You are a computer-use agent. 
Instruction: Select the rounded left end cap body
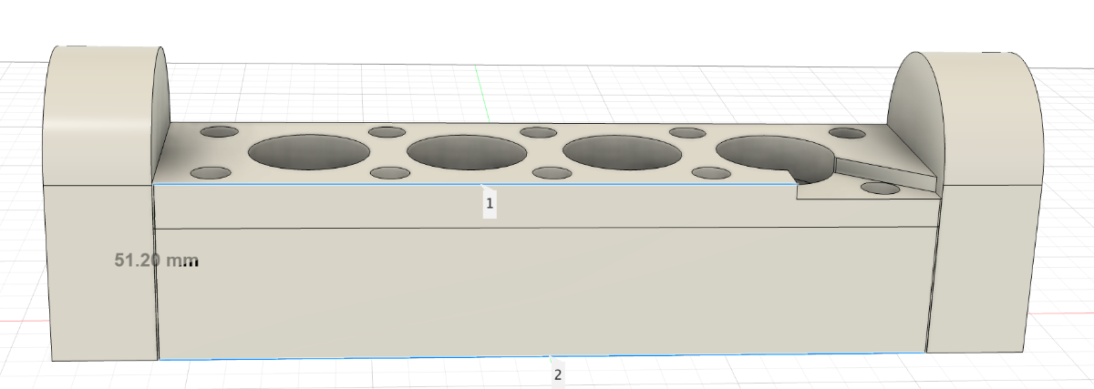[x=102, y=202]
